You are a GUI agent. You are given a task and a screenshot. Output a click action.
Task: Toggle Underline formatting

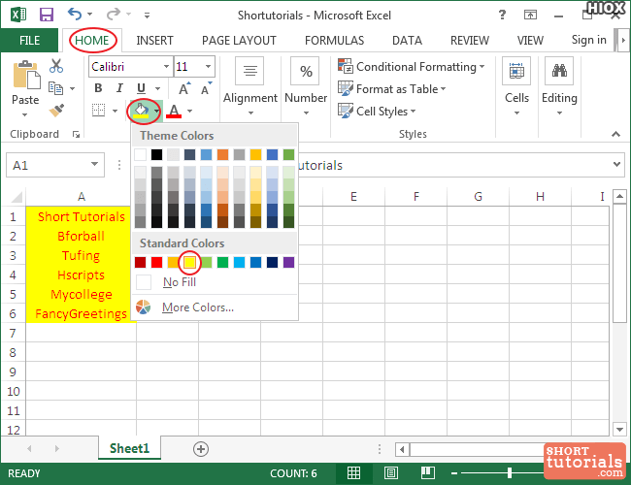pyautogui.click(x=141, y=88)
